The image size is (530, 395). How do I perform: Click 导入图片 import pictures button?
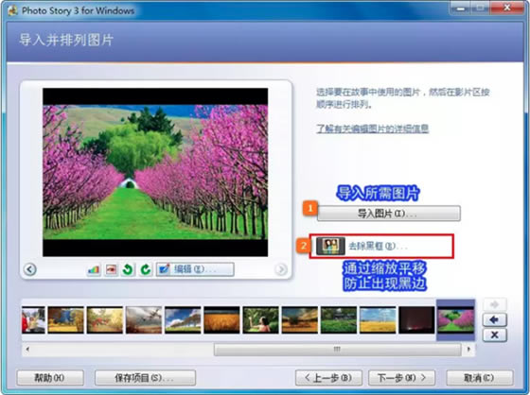tap(389, 214)
